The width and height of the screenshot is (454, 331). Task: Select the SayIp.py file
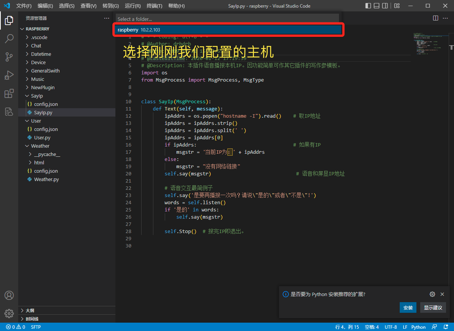(66, 113)
